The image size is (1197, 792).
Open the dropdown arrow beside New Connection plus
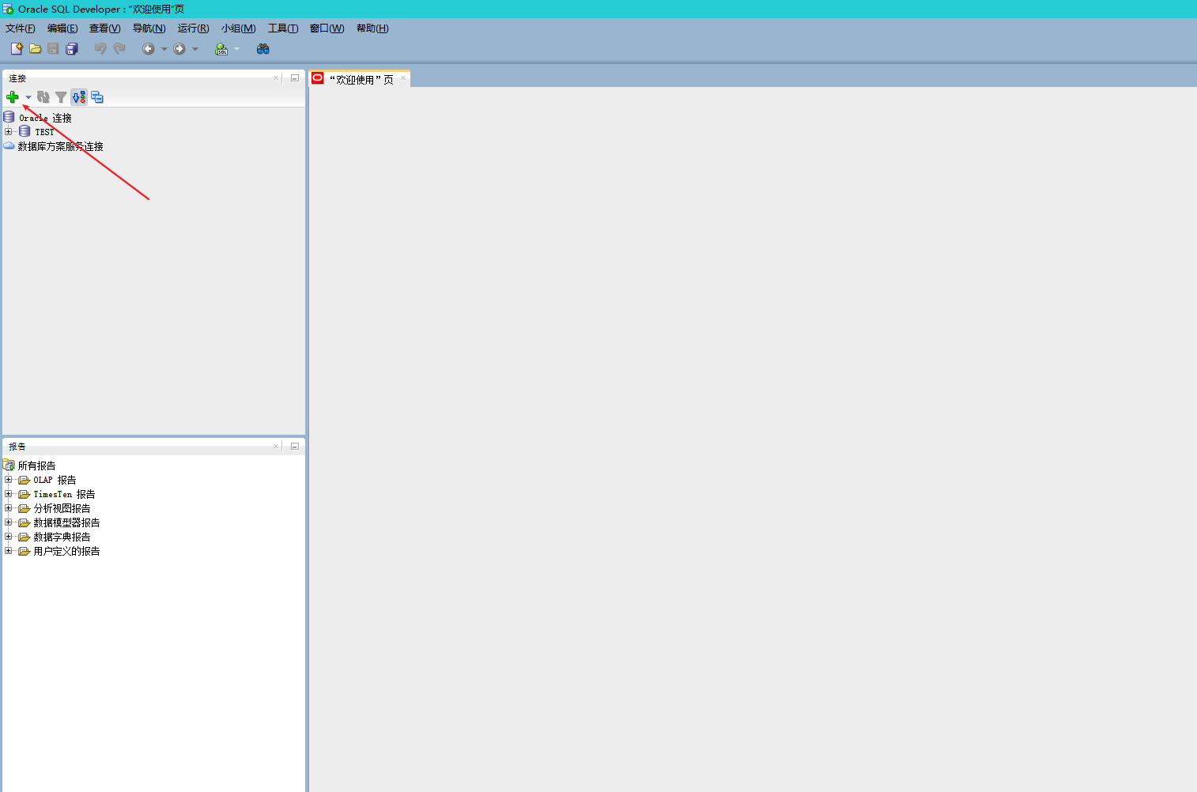point(28,97)
